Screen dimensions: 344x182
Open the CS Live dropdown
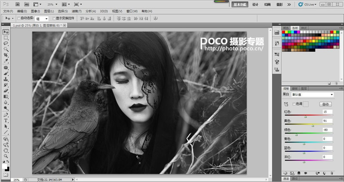click(x=307, y=4)
